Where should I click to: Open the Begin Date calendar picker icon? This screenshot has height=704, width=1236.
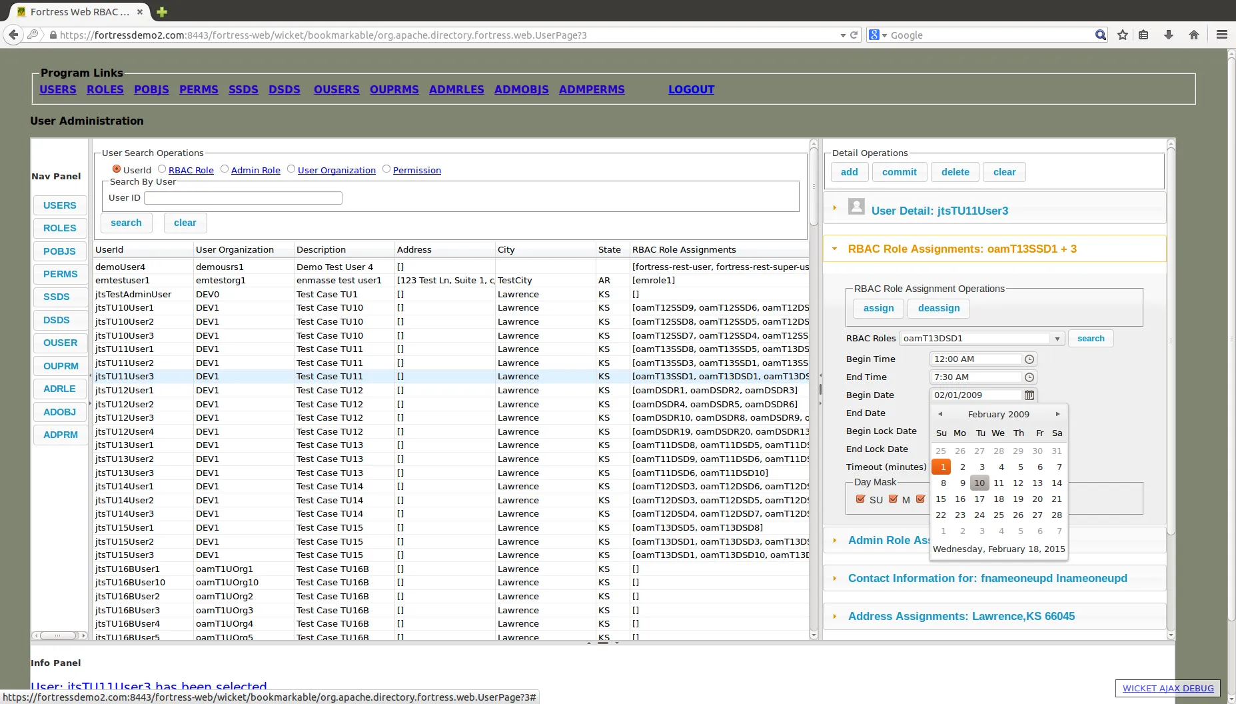tap(1029, 395)
